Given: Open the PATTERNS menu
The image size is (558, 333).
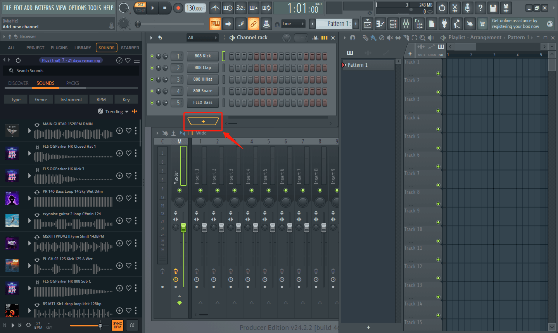Looking at the screenshot, I should click(x=44, y=8).
